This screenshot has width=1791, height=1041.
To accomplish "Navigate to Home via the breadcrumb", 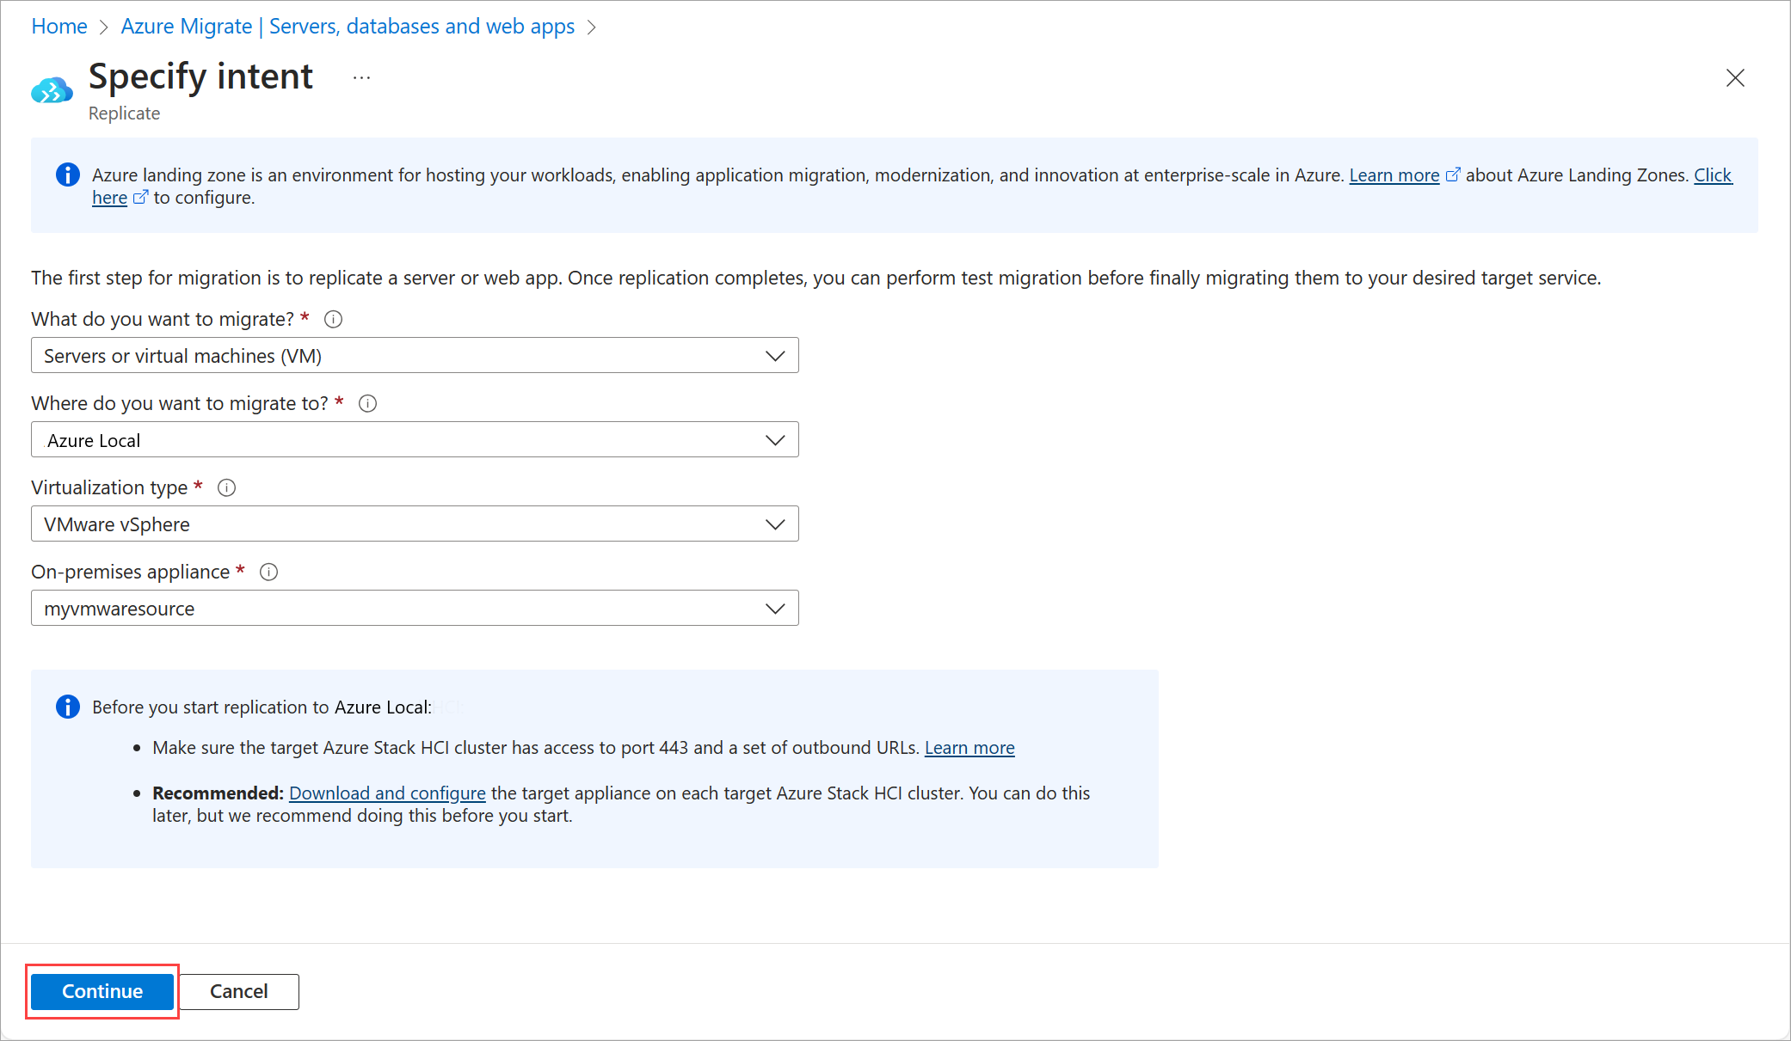I will point(58,26).
